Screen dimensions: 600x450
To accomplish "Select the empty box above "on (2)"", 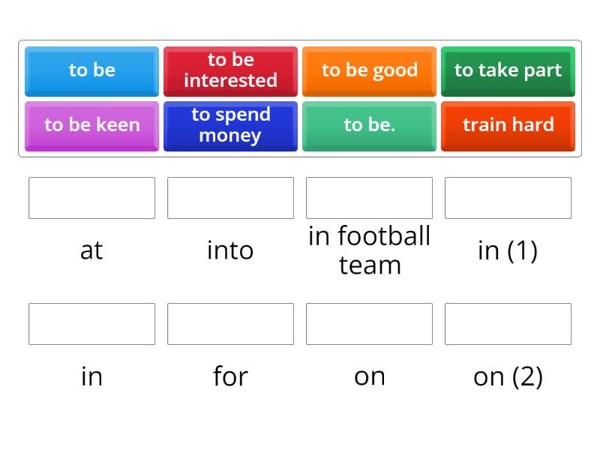I will coord(508,324).
